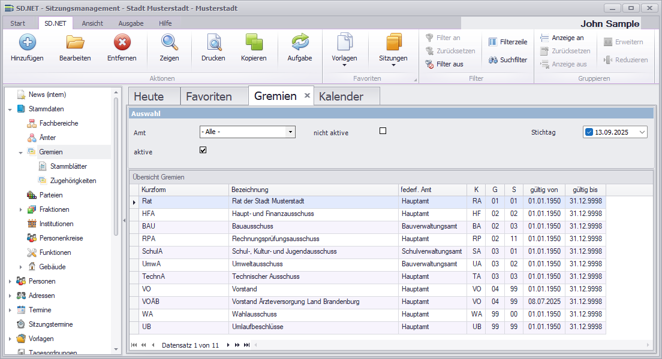Open the Amt dropdown list

[291, 132]
